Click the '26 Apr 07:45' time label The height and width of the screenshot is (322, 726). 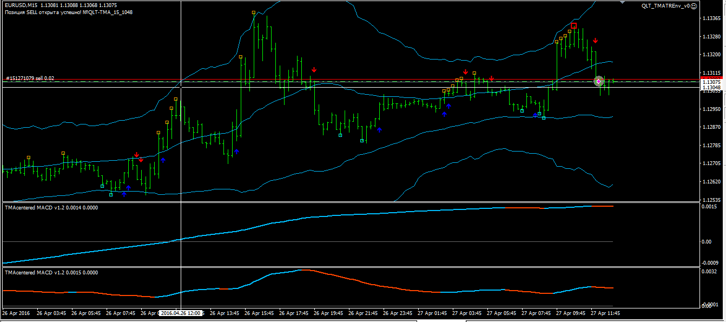click(x=120, y=313)
